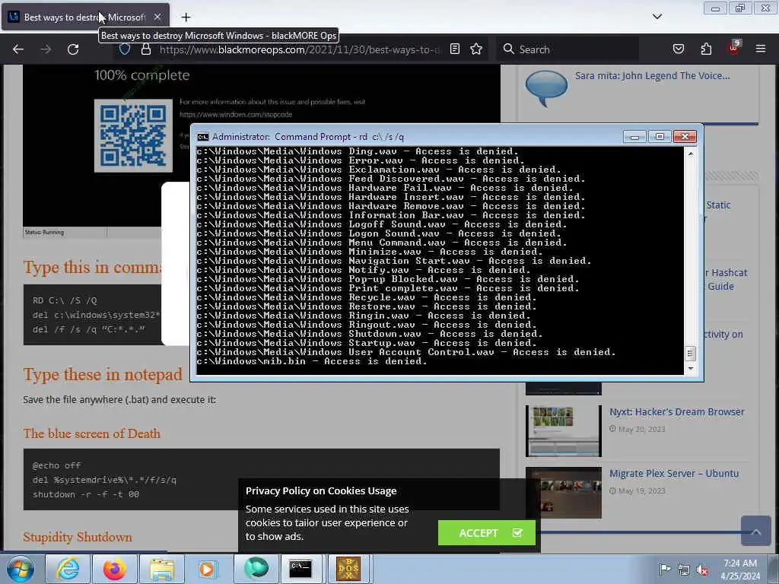Click the scroll-to-top arrow button
Screen dimensions: 779x584
(755, 532)
